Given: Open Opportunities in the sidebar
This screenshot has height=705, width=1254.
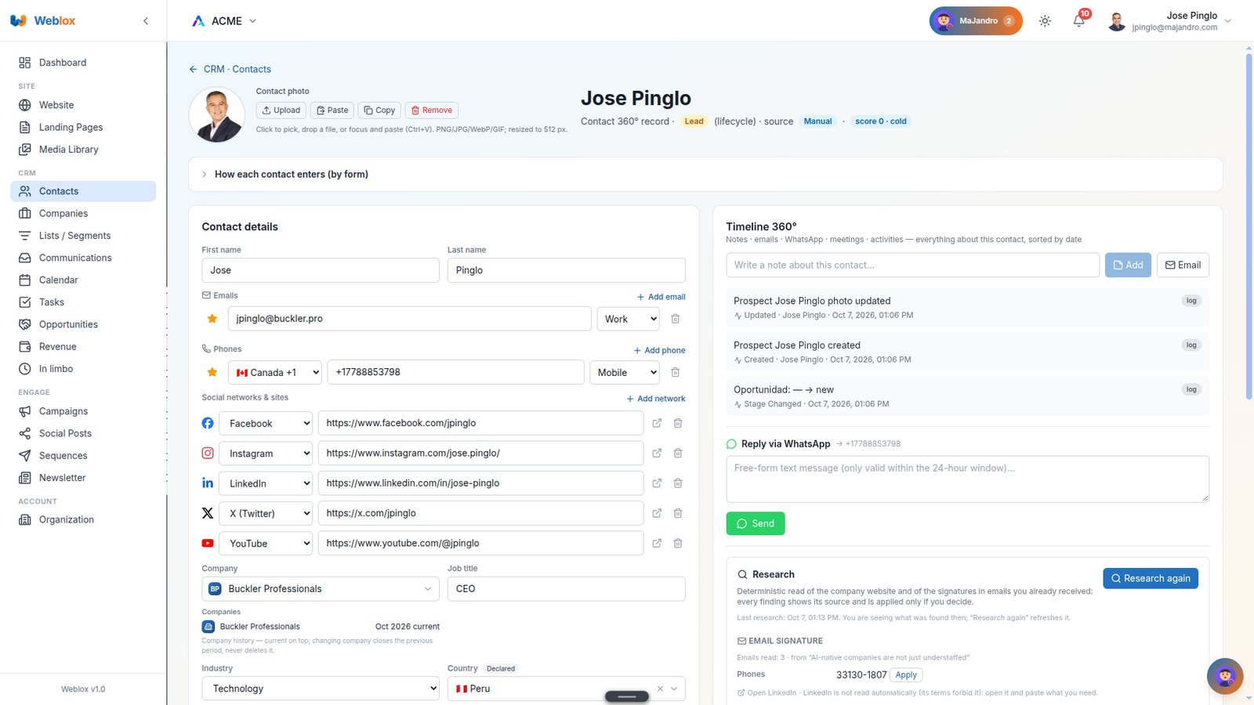Looking at the screenshot, I should [x=83, y=324].
